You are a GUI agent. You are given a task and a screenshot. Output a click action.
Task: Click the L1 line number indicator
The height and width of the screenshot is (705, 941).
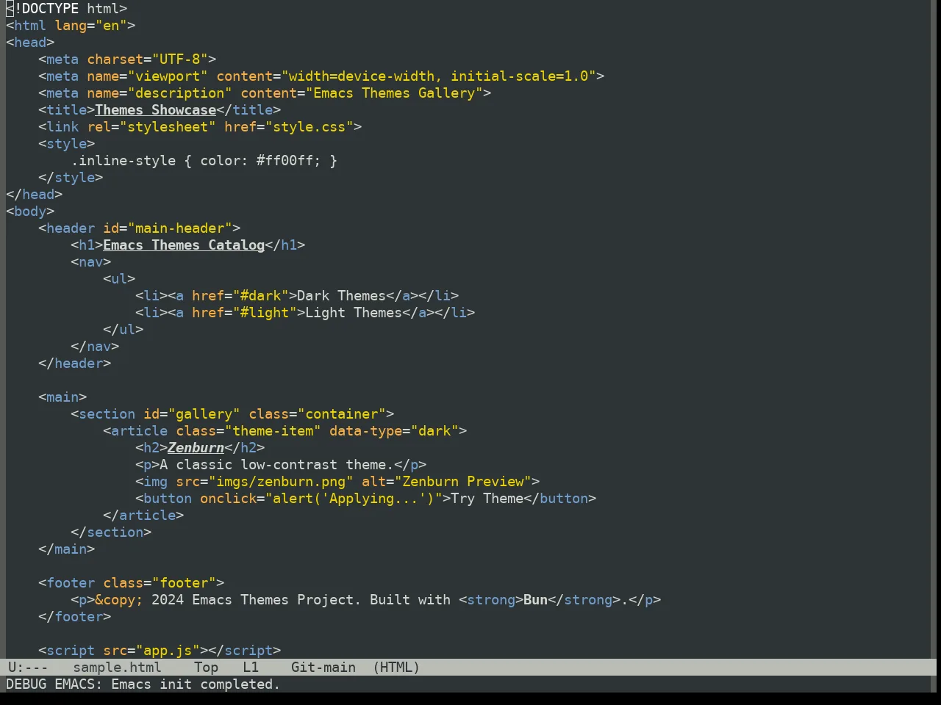[x=251, y=668]
